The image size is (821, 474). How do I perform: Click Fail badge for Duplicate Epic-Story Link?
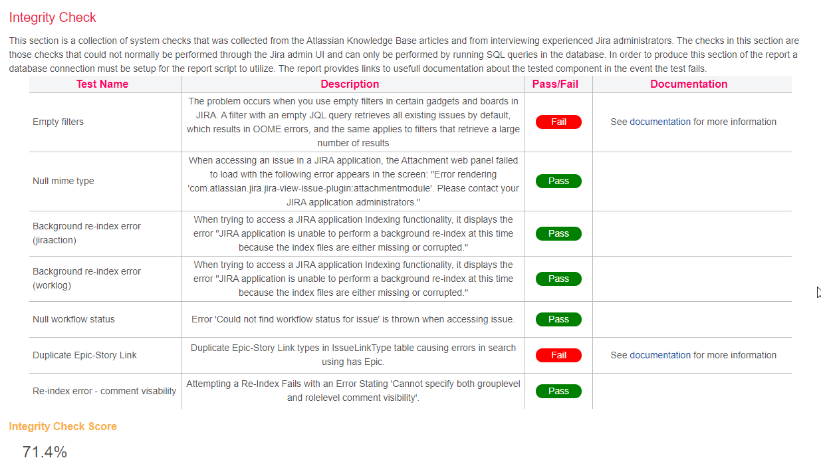coord(558,355)
